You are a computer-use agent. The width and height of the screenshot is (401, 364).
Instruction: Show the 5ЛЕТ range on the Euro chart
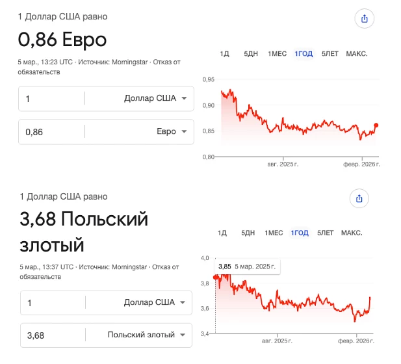click(x=329, y=53)
